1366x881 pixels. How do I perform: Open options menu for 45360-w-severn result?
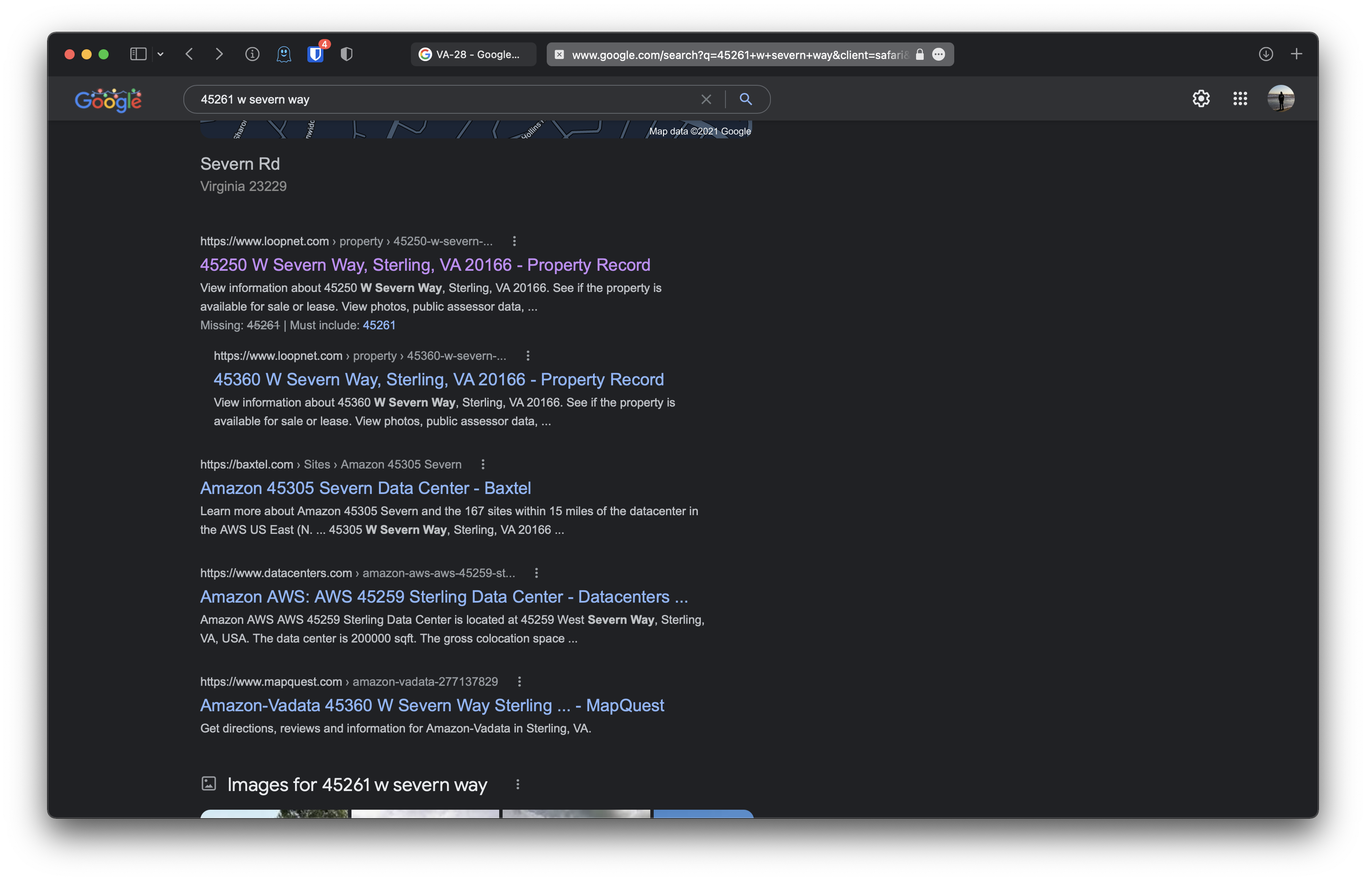[528, 356]
